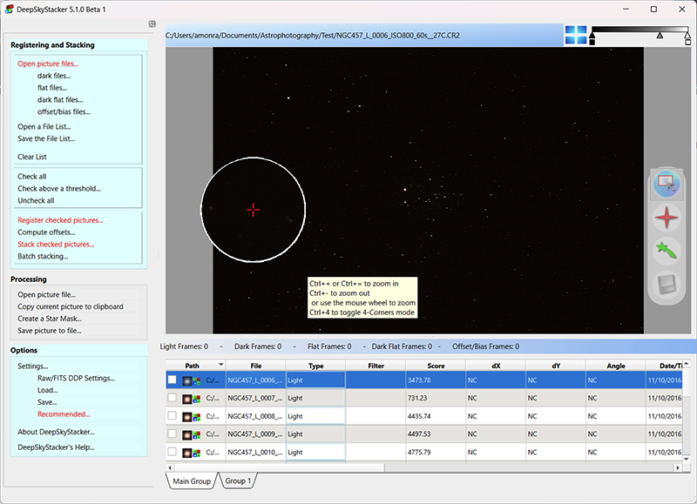Viewport: 697px width, 504px height.
Task: Toggle the blue 4-Corners mode icon
Action: click(x=576, y=35)
